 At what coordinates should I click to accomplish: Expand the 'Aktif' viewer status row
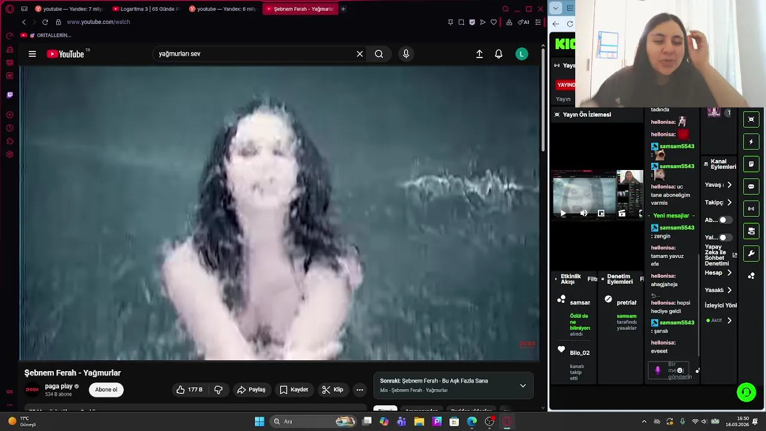click(x=729, y=320)
